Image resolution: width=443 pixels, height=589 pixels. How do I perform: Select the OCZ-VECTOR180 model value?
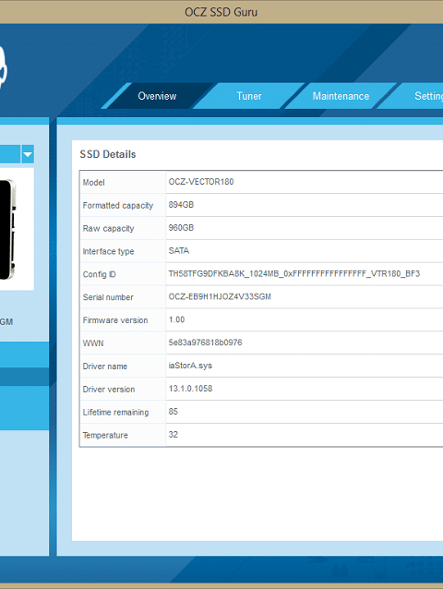tap(201, 182)
